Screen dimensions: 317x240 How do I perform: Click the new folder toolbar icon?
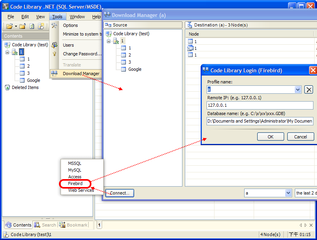pos(23,26)
